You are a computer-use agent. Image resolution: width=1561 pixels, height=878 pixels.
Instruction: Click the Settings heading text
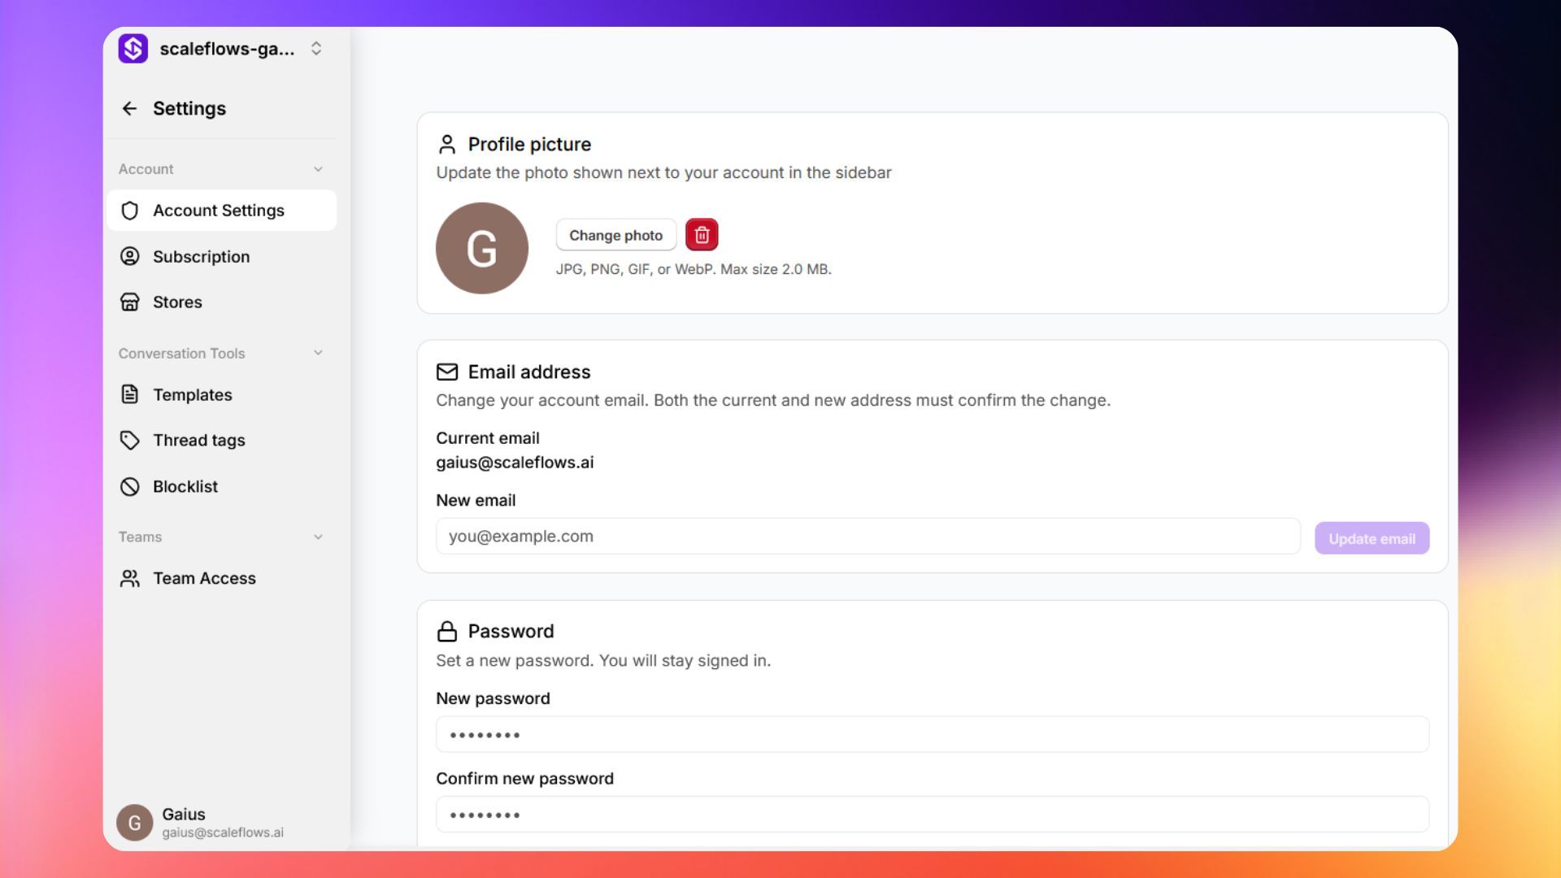point(189,108)
